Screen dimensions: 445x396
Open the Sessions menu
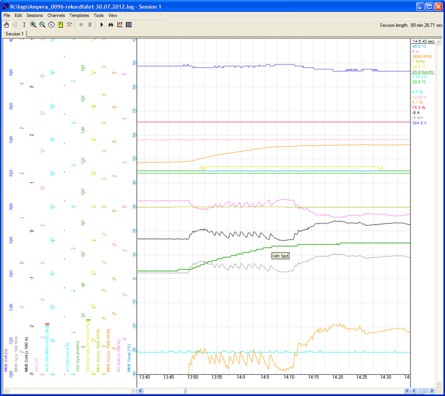(34, 16)
